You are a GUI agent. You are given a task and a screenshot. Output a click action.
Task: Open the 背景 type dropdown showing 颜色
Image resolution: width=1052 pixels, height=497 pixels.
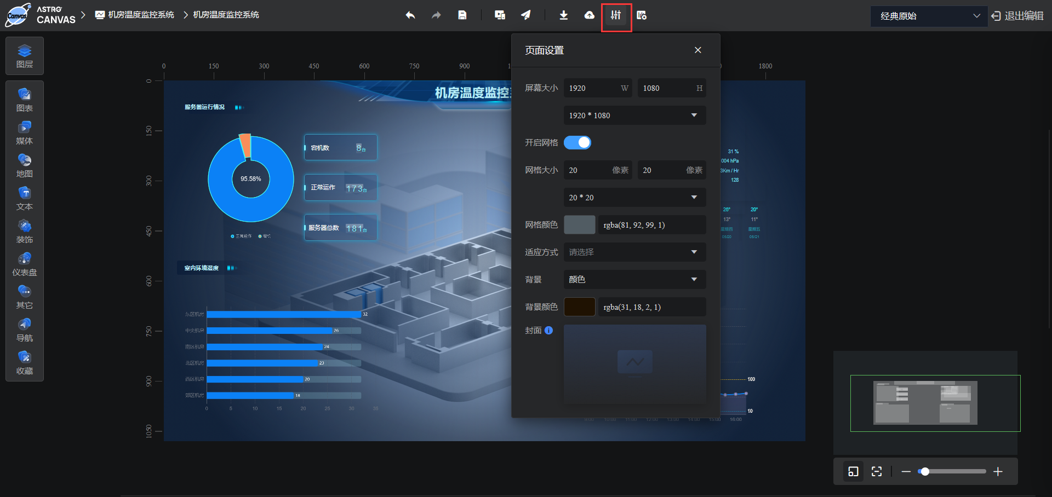tap(634, 279)
